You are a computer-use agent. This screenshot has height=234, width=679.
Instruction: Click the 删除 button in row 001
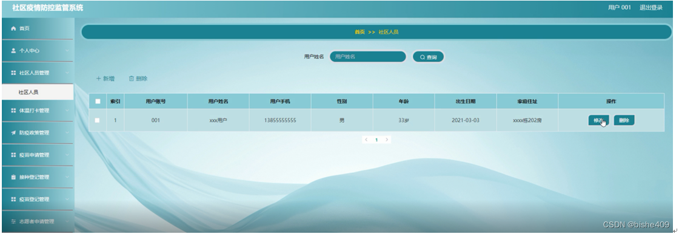[624, 120]
